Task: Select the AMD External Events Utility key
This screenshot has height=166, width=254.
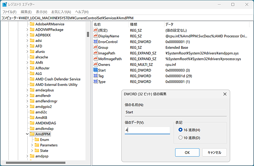Action: [57, 85]
